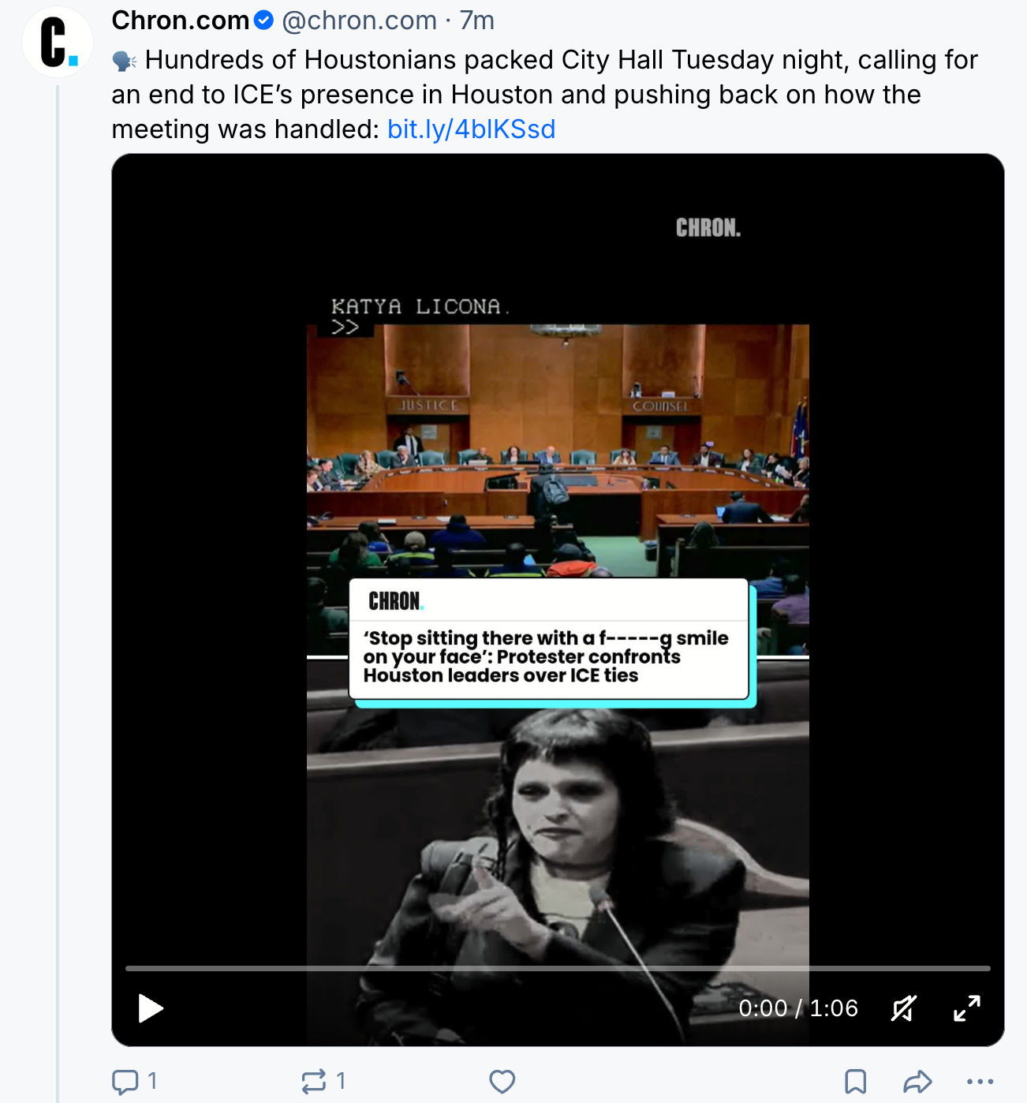This screenshot has width=1027, height=1103.
Task: Open the bit.ly/4blKSsd link
Action: (471, 129)
